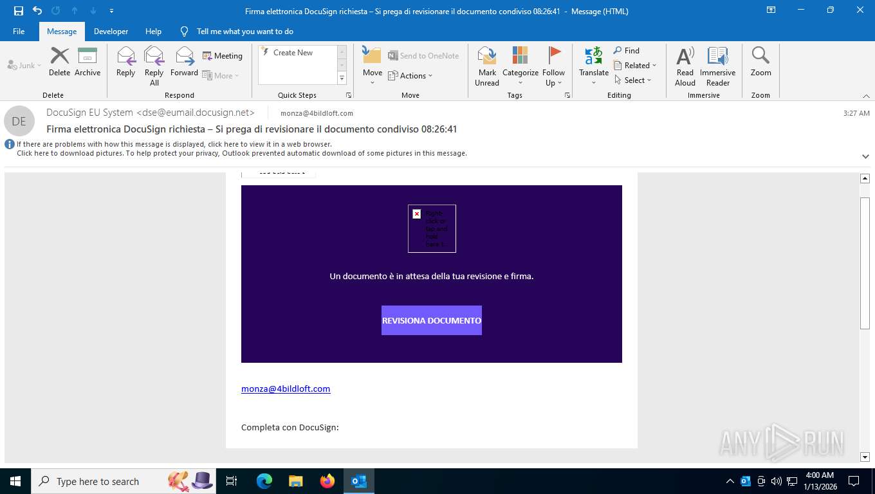Launch Microsoft Edge from taskbar
The image size is (875, 494).
[264, 481]
